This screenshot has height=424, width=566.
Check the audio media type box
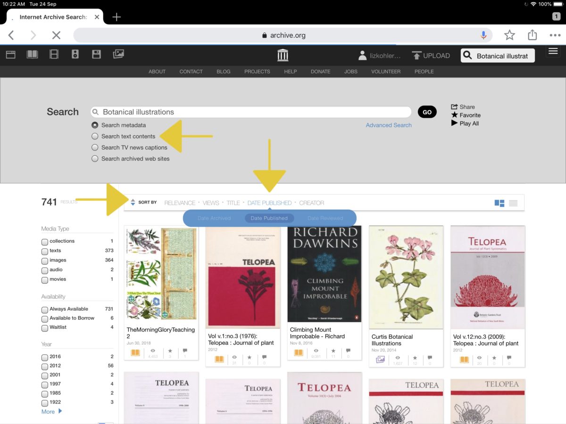point(45,270)
